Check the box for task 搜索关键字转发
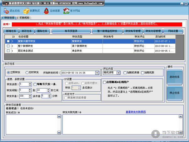The width and height of the screenshot is (189, 142). 8,41
